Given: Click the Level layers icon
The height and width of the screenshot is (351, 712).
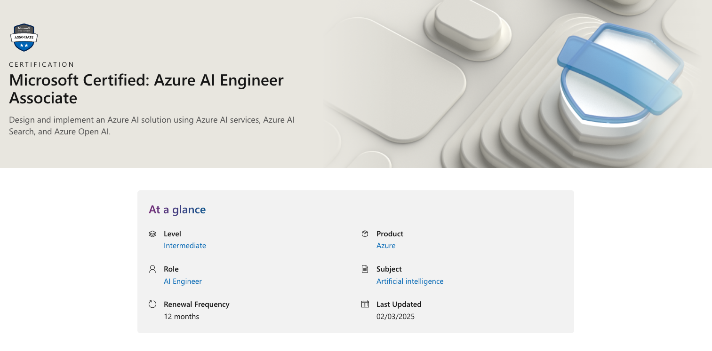Looking at the screenshot, I should [x=152, y=234].
